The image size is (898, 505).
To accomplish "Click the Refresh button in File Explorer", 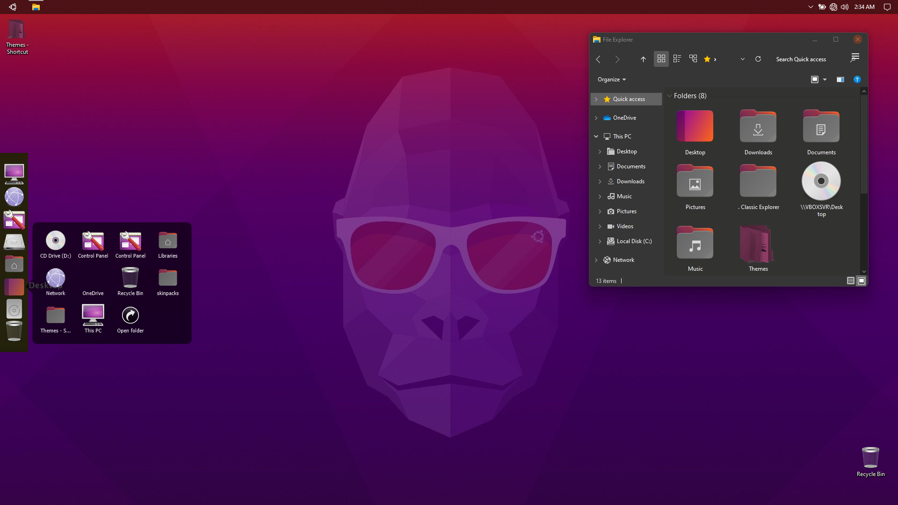I will coord(758,59).
